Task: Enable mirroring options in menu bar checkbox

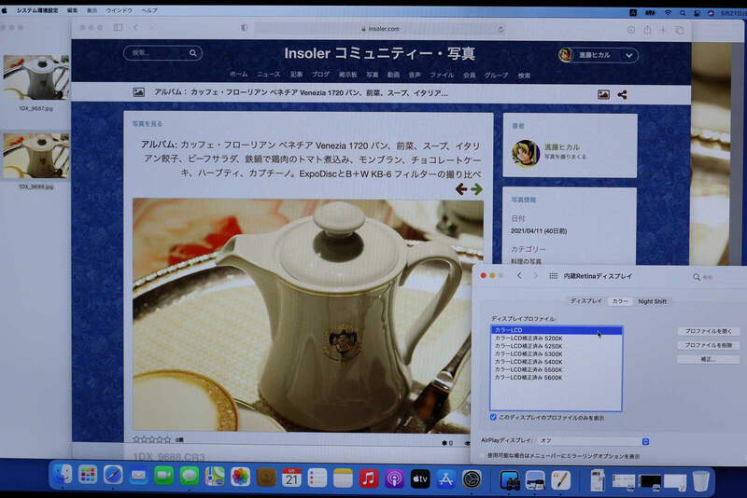Action: tap(483, 456)
